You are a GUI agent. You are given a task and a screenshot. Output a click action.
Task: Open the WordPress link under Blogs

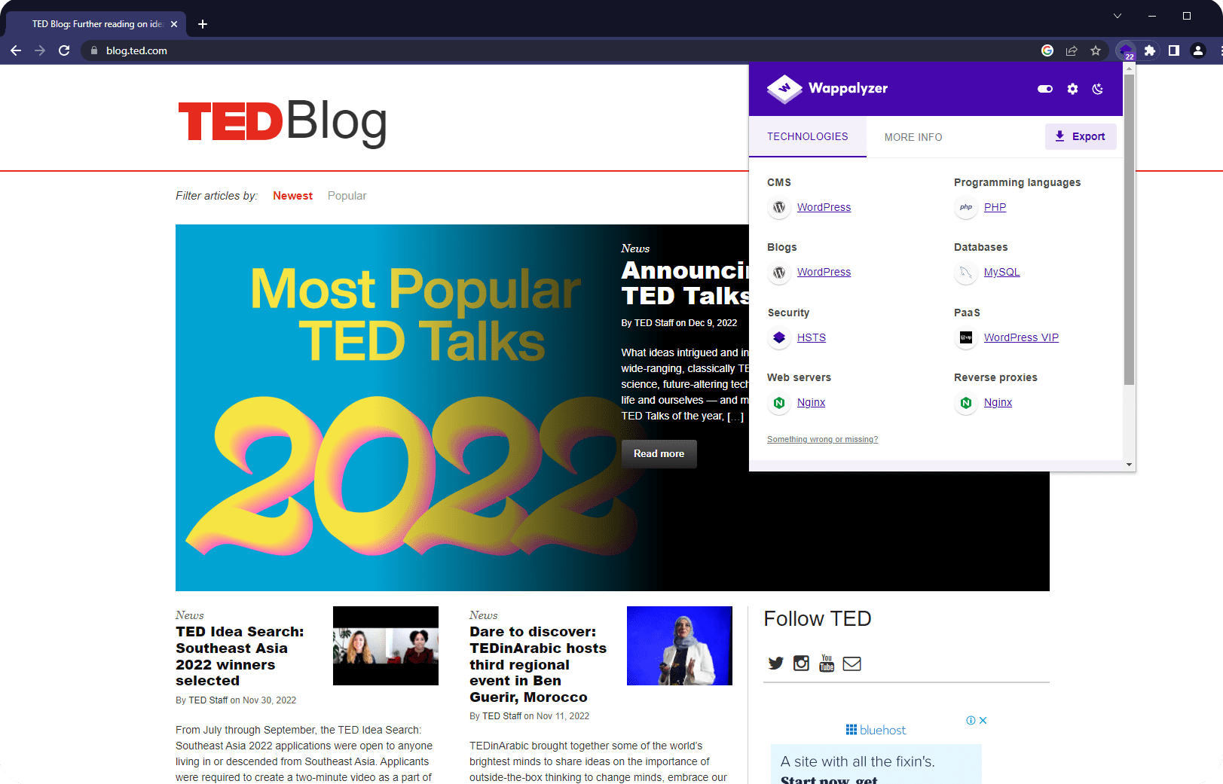[x=824, y=272]
